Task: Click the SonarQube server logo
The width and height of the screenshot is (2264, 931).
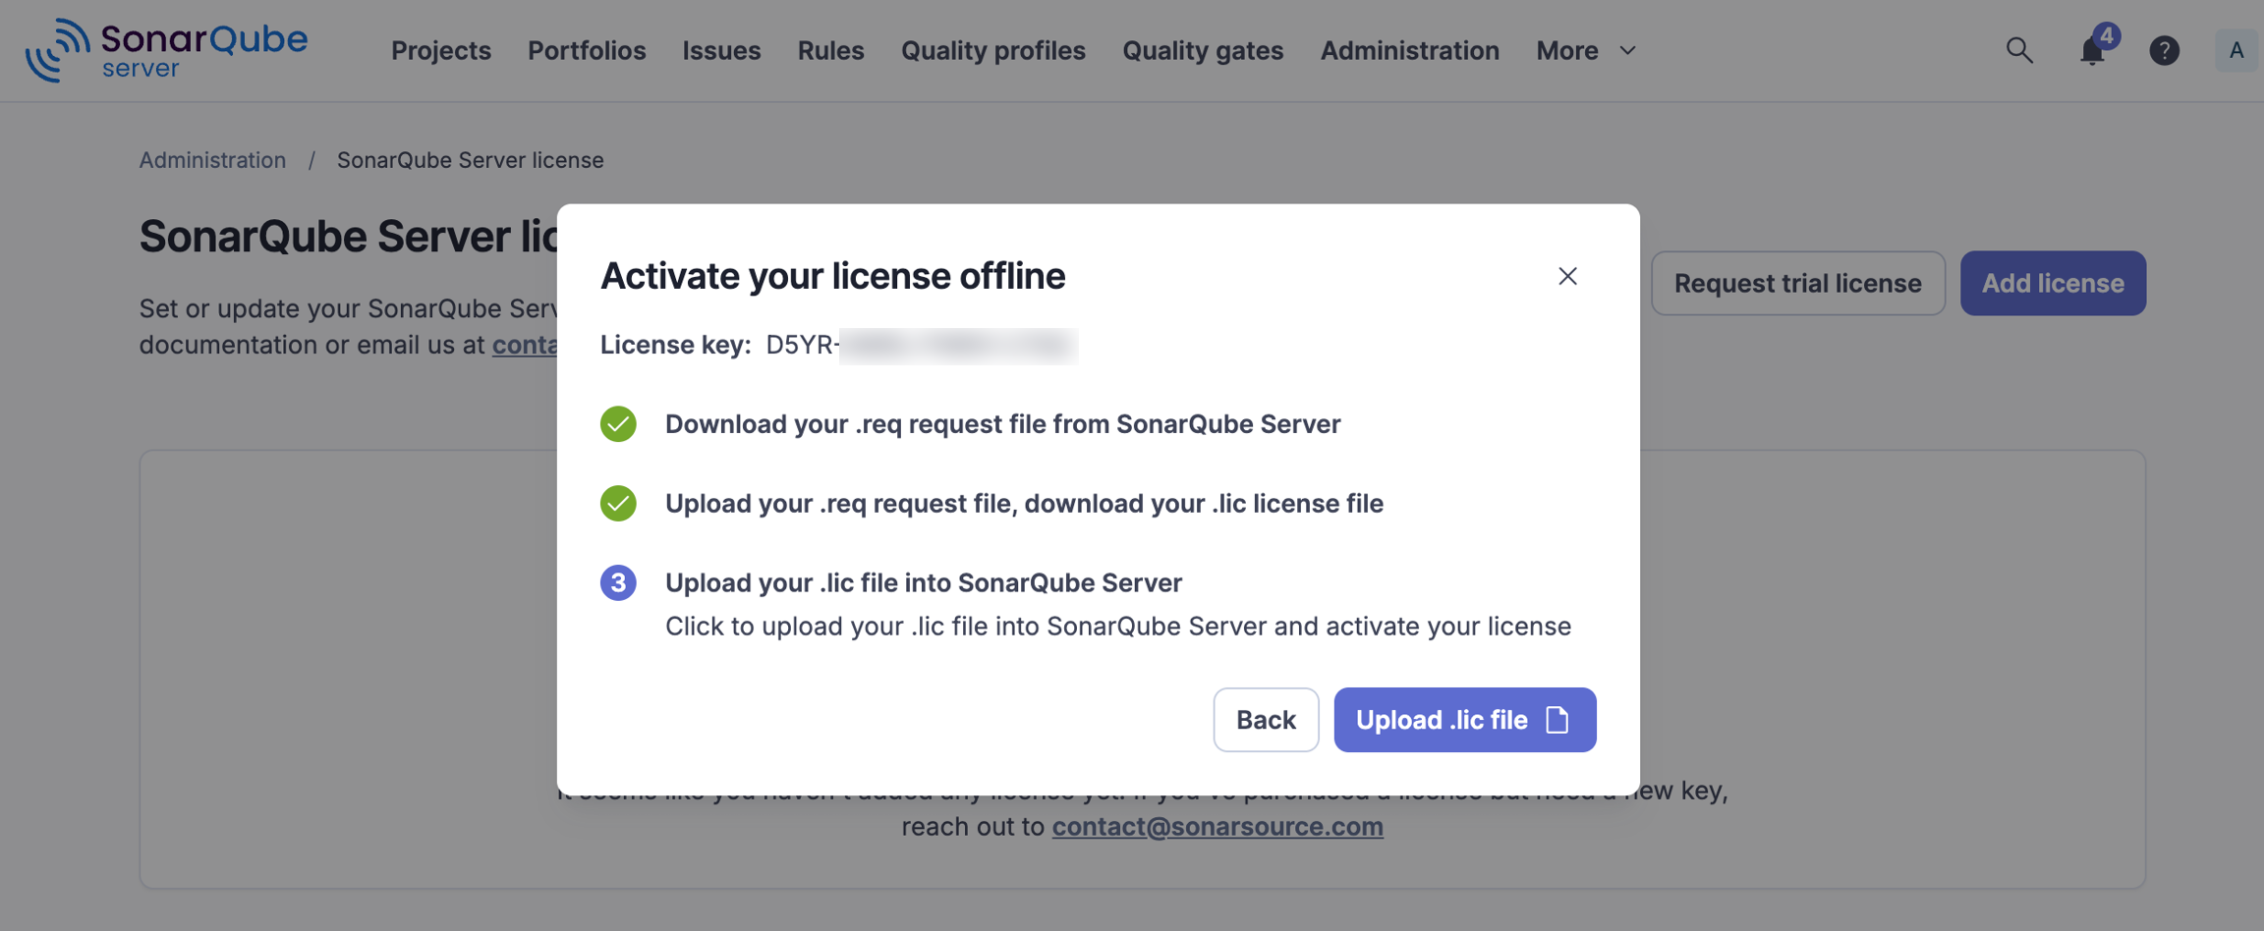Action: pyautogui.click(x=166, y=50)
